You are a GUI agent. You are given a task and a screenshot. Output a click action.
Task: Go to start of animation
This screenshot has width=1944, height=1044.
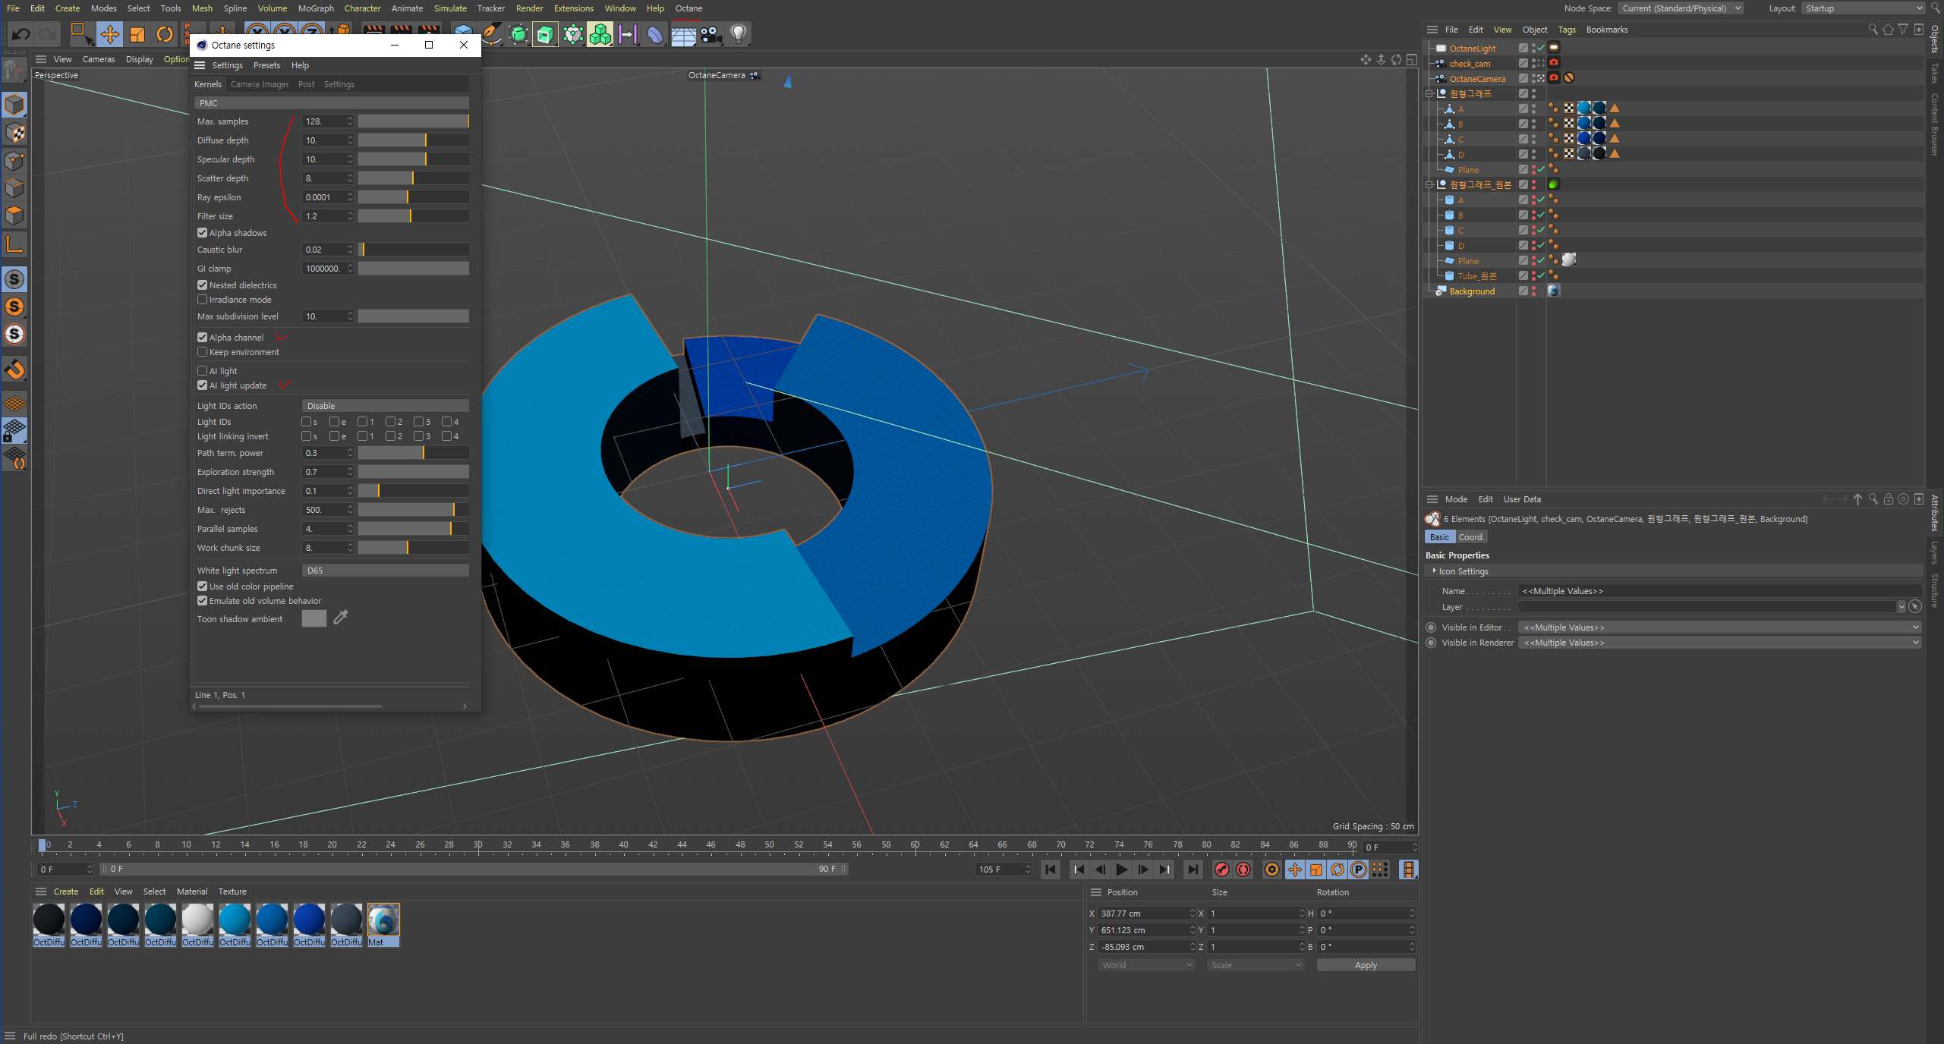tap(1051, 869)
